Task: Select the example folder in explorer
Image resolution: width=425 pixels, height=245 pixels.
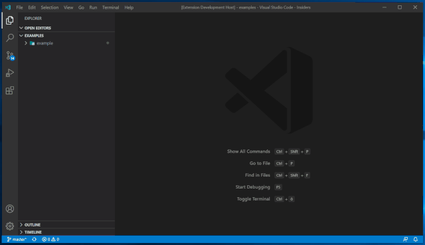Action: (x=66, y=43)
